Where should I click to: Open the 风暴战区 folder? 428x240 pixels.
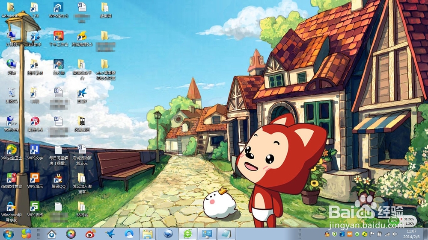point(82,124)
